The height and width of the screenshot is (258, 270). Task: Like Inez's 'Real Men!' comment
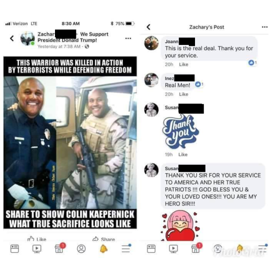(183, 94)
